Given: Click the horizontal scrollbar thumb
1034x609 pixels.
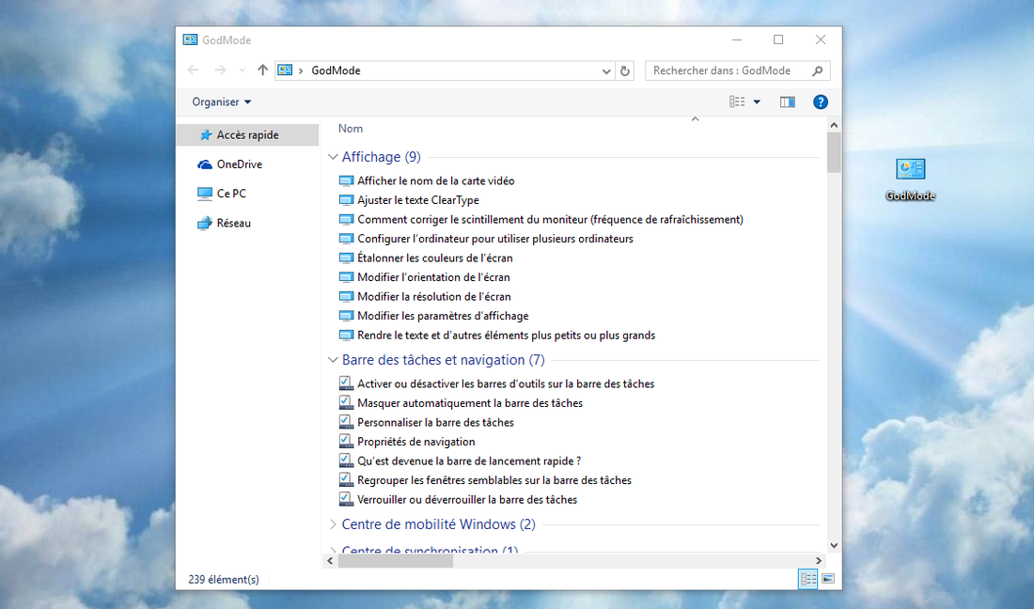Looking at the screenshot, I should [x=396, y=561].
